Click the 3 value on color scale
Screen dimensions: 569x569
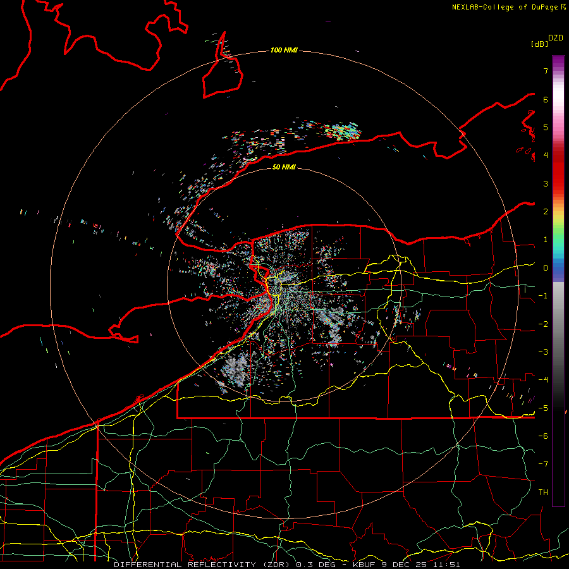pyautogui.click(x=546, y=183)
